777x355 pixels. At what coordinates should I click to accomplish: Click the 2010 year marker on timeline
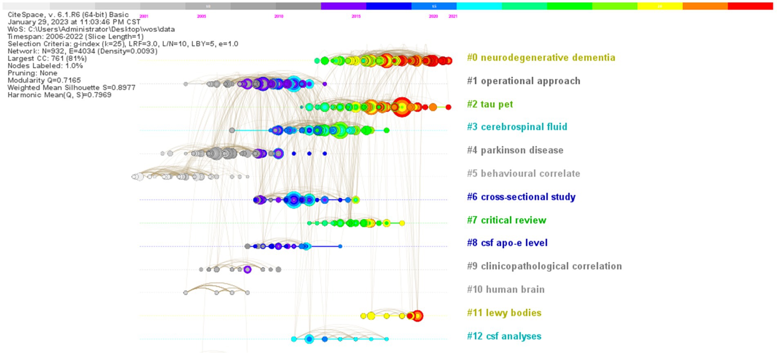(279, 16)
